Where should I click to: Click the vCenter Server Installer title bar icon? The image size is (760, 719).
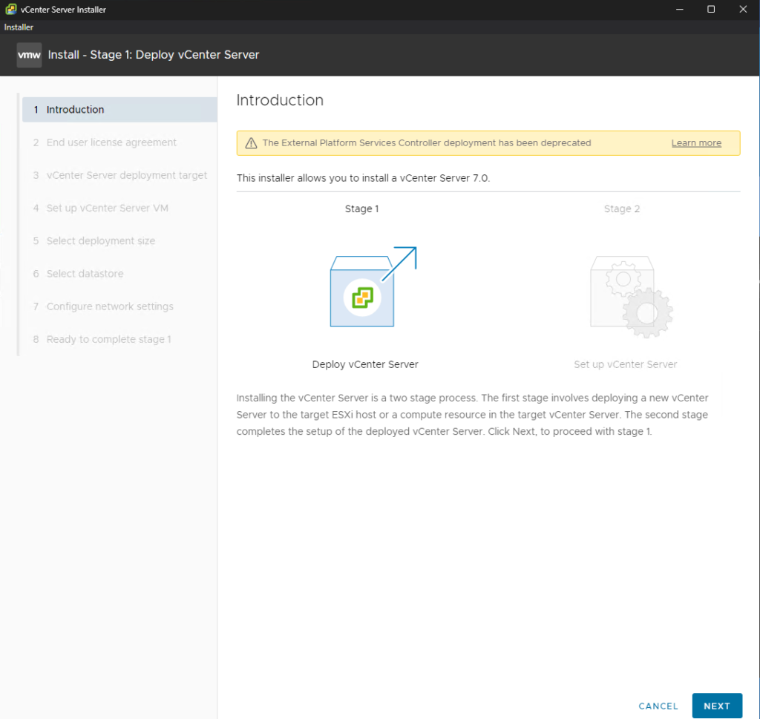click(10, 9)
